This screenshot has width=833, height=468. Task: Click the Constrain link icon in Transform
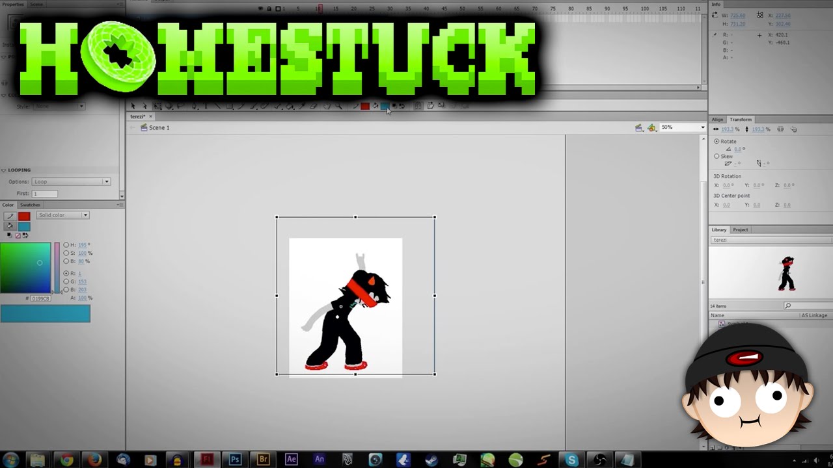click(x=780, y=129)
